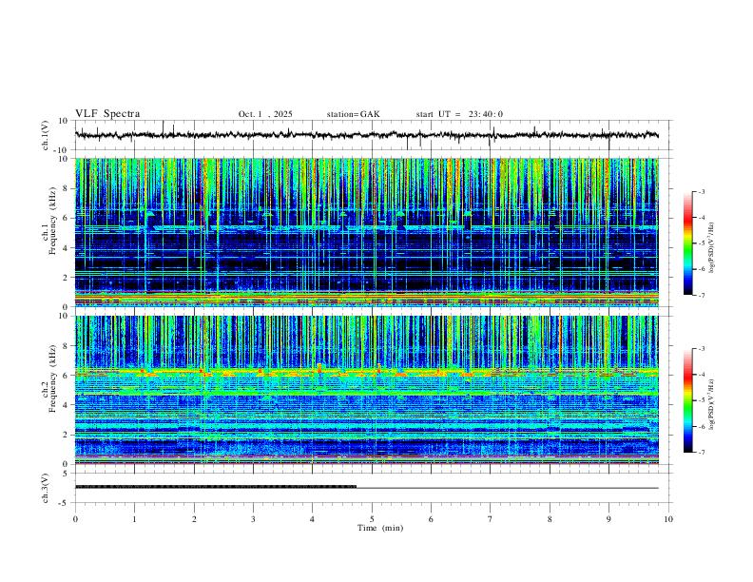The width and height of the screenshot is (753, 582).
Task: Click the bright 6 kHz band in ch.2 spectrogram
Action: 366,372
